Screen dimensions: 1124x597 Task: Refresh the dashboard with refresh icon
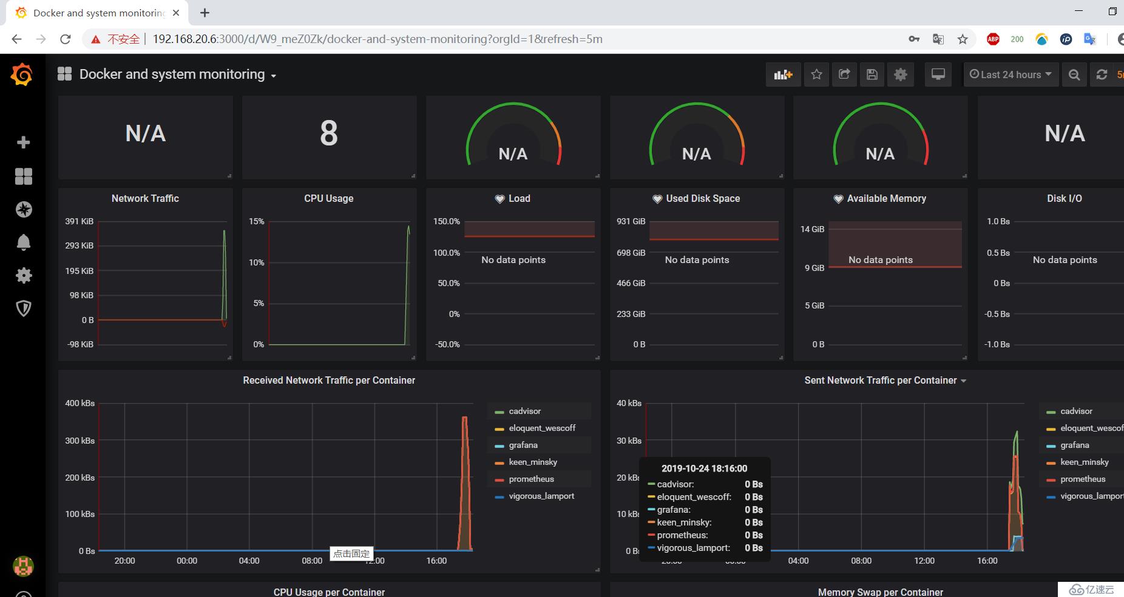point(1102,75)
